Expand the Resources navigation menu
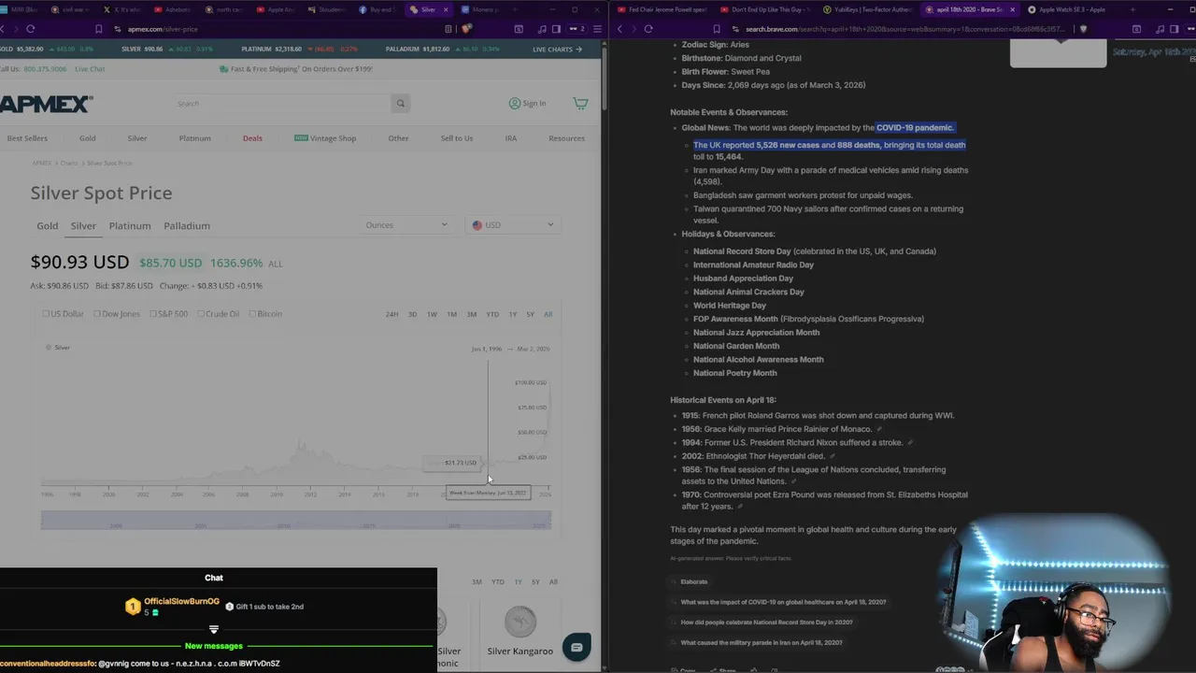Image resolution: width=1196 pixels, height=673 pixels. (566, 138)
